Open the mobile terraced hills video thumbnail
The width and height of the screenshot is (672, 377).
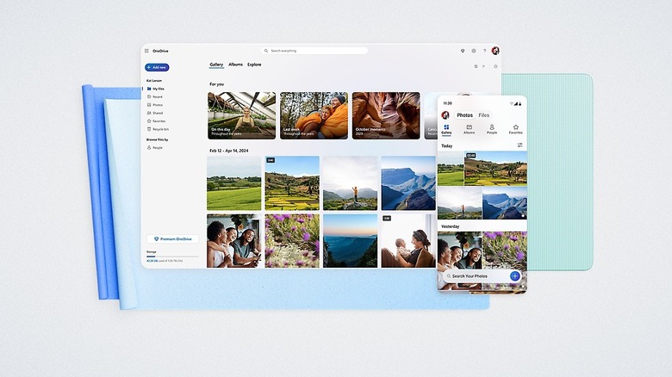[496, 169]
